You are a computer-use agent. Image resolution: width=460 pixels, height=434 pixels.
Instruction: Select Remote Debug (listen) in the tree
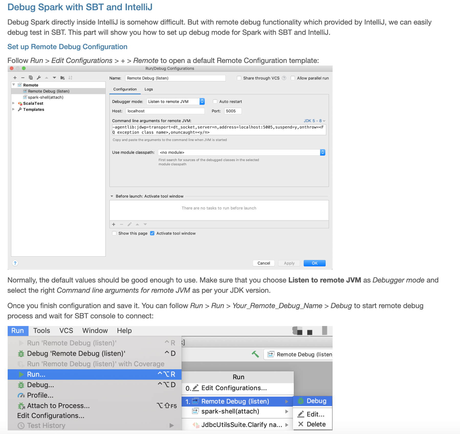tap(58, 91)
